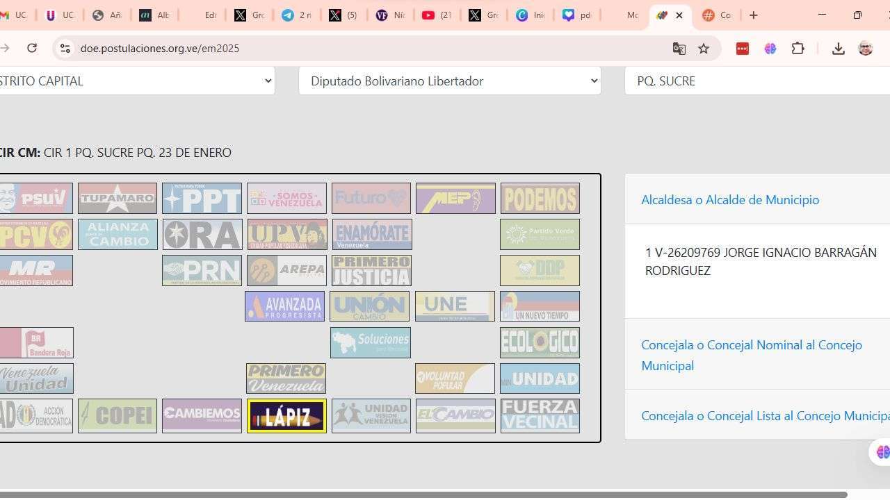
Task: Select the Un Nuevo Tiempo card
Action: [x=540, y=306]
